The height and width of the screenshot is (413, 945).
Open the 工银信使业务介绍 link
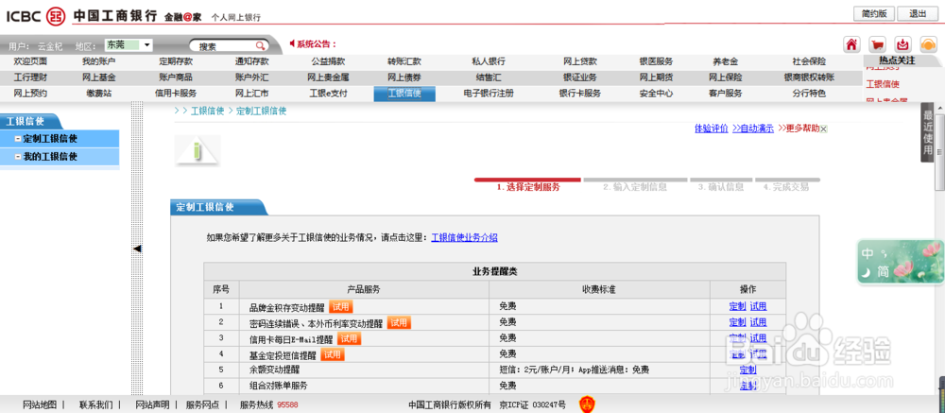pyautogui.click(x=464, y=237)
